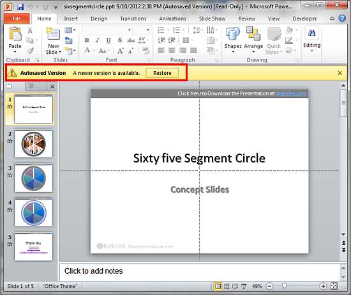Toggle Underline formatting
The image size is (351, 295).
(x=108, y=40)
